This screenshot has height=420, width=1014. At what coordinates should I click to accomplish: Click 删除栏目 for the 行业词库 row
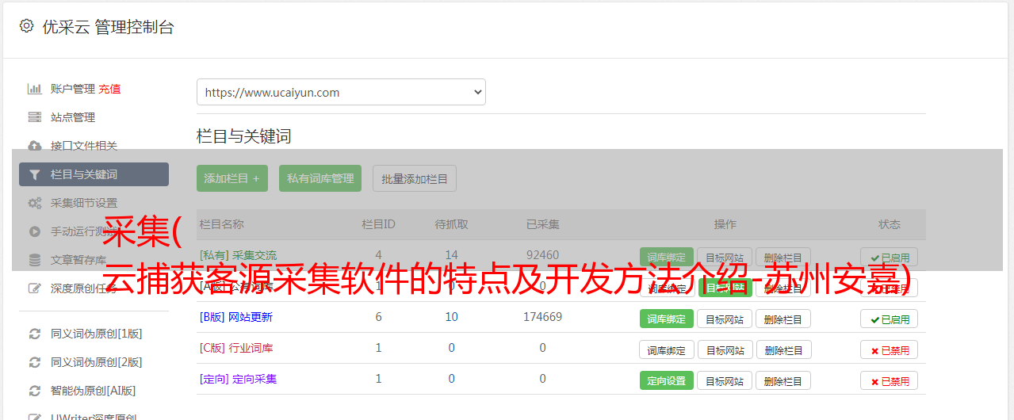pos(783,349)
